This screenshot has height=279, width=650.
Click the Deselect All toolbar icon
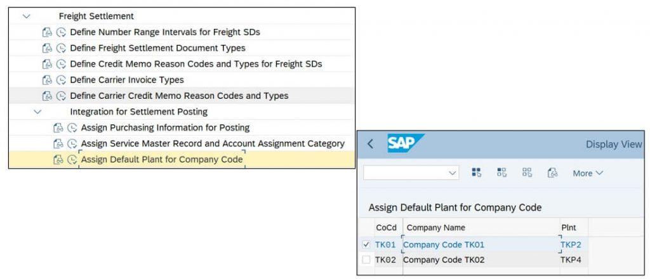pos(527,172)
